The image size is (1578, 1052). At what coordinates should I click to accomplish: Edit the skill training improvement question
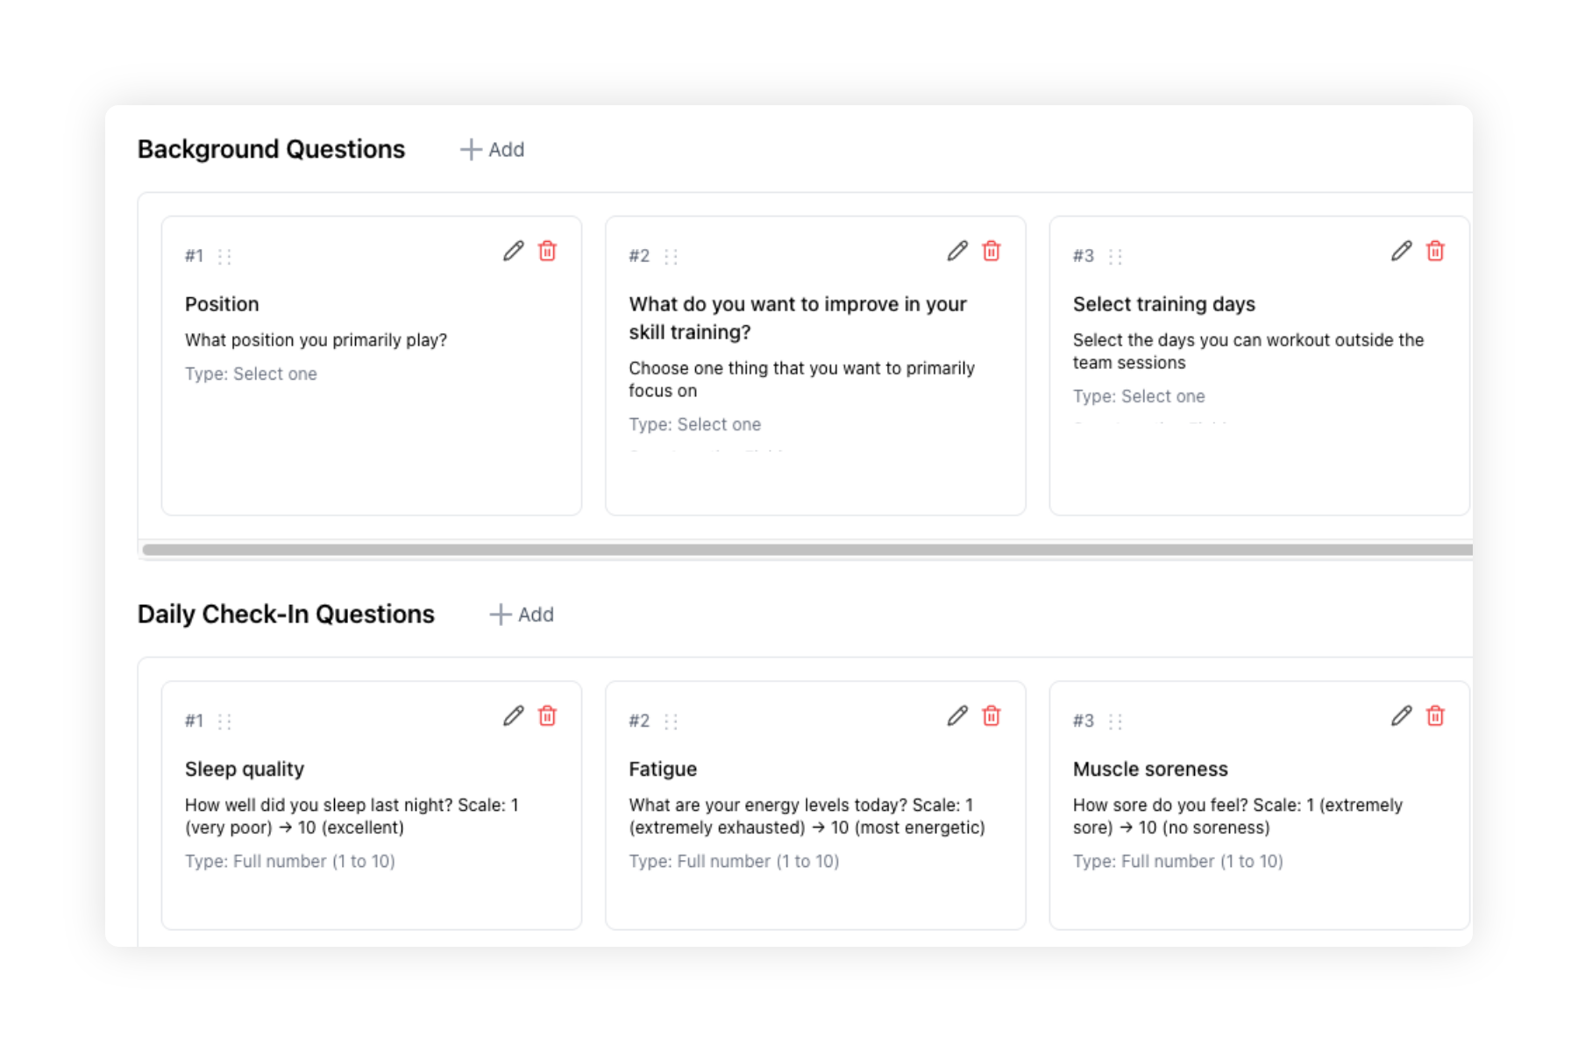(957, 252)
